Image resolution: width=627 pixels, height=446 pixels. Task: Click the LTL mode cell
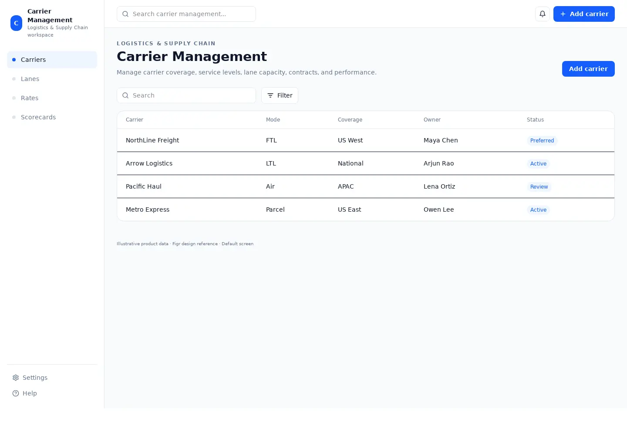click(x=271, y=163)
